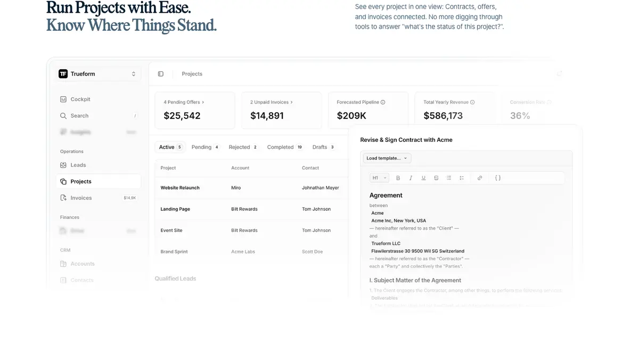
Task: Underline text in contract editor
Action: coord(423,178)
